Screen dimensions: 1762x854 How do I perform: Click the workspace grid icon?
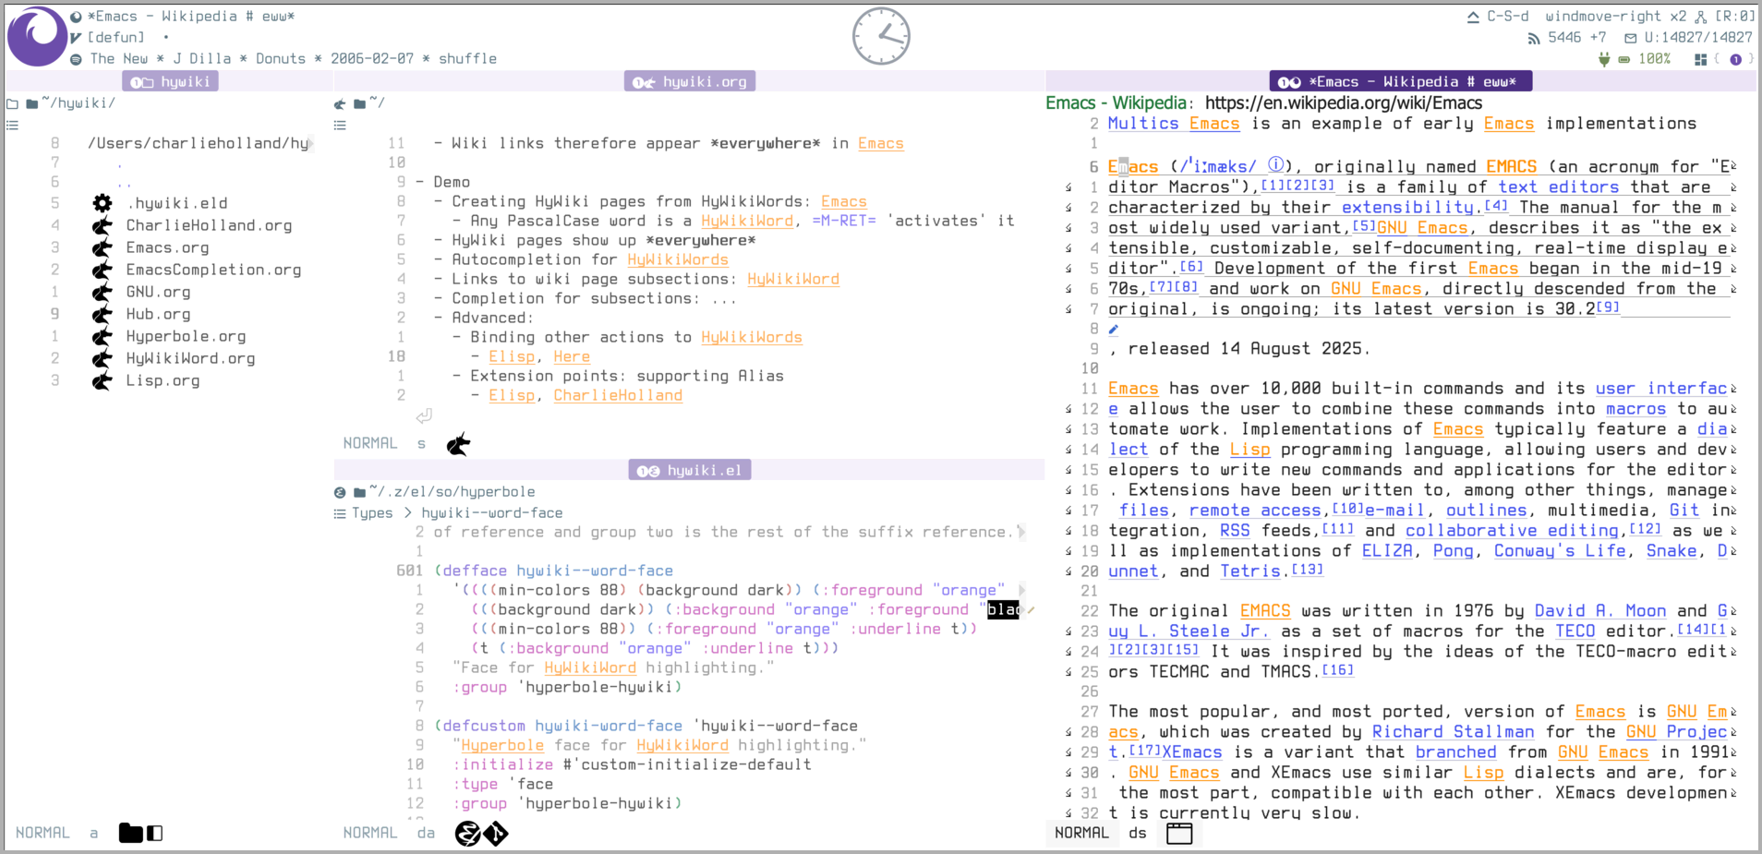pos(1700,59)
